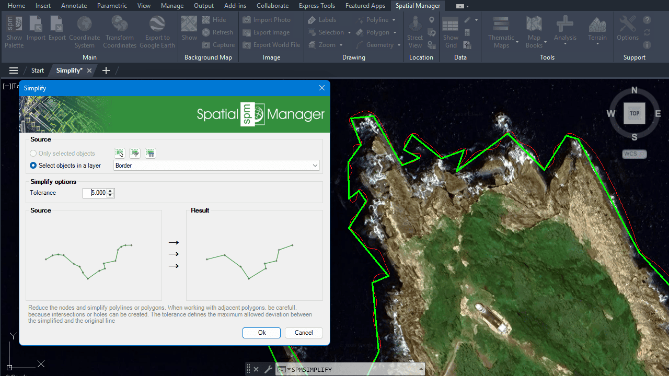Switch to the Express Tools ribbon tab

317,6
